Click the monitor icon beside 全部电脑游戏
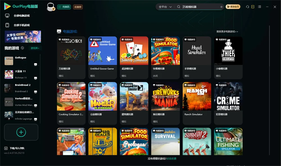The width and height of the screenshot is (281, 166). (7, 16)
